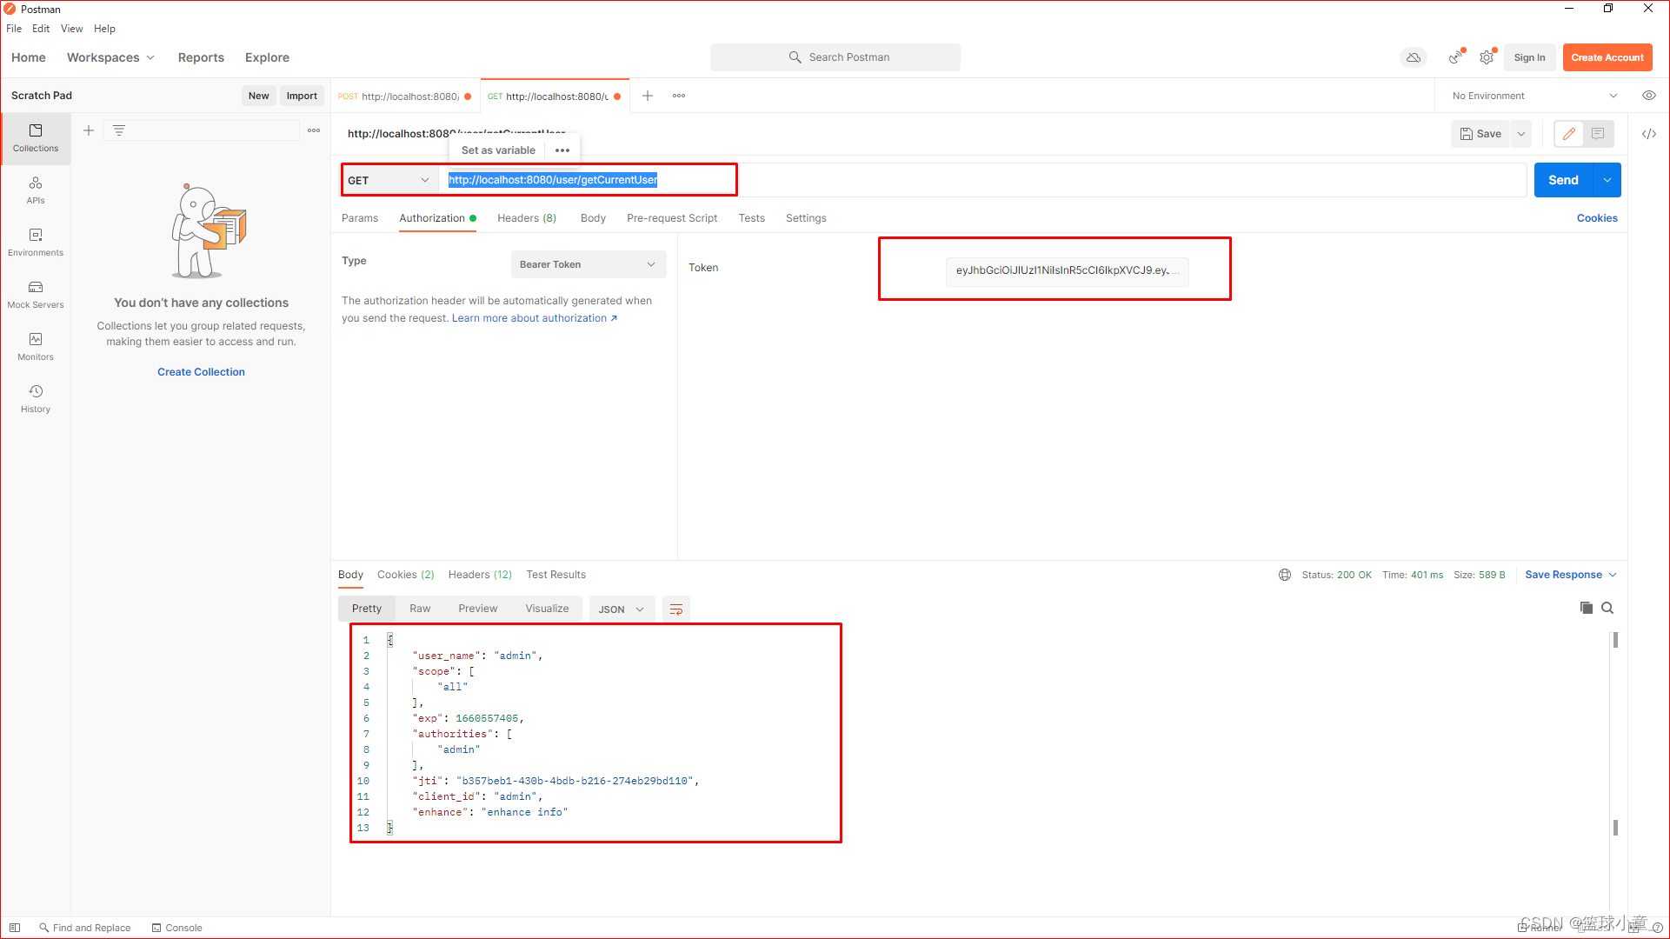Screen dimensions: 1670x939
Task: Switch to the request Settings tab
Action: point(806,218)
